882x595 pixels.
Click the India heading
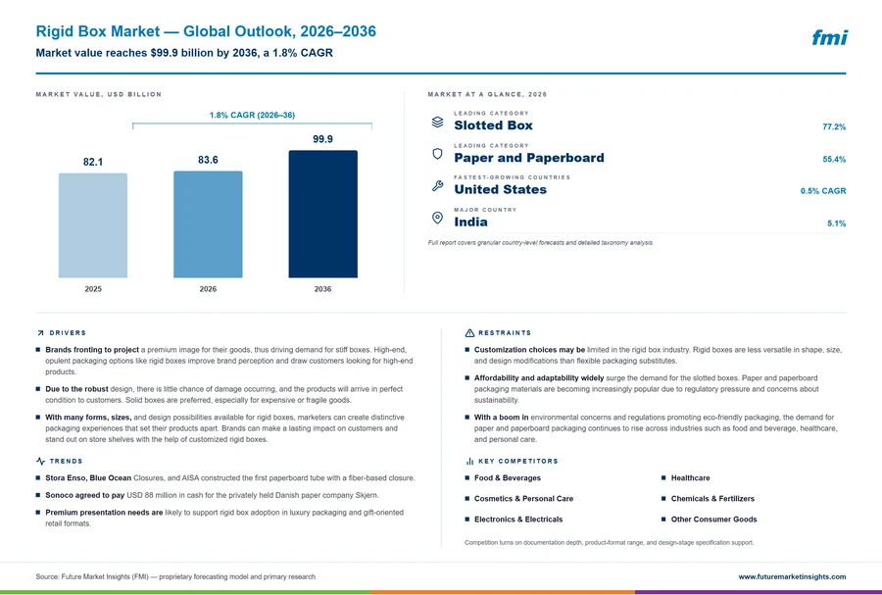click(x=470, y=222)
